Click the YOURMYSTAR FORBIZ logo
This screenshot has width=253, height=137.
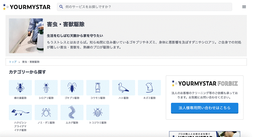click(205, 83)
